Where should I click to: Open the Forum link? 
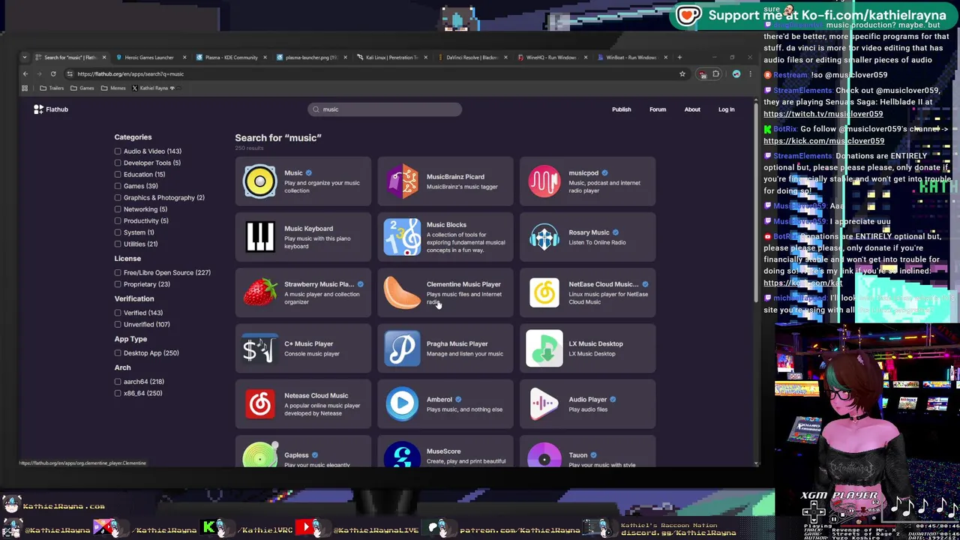(x=658, y=109)
